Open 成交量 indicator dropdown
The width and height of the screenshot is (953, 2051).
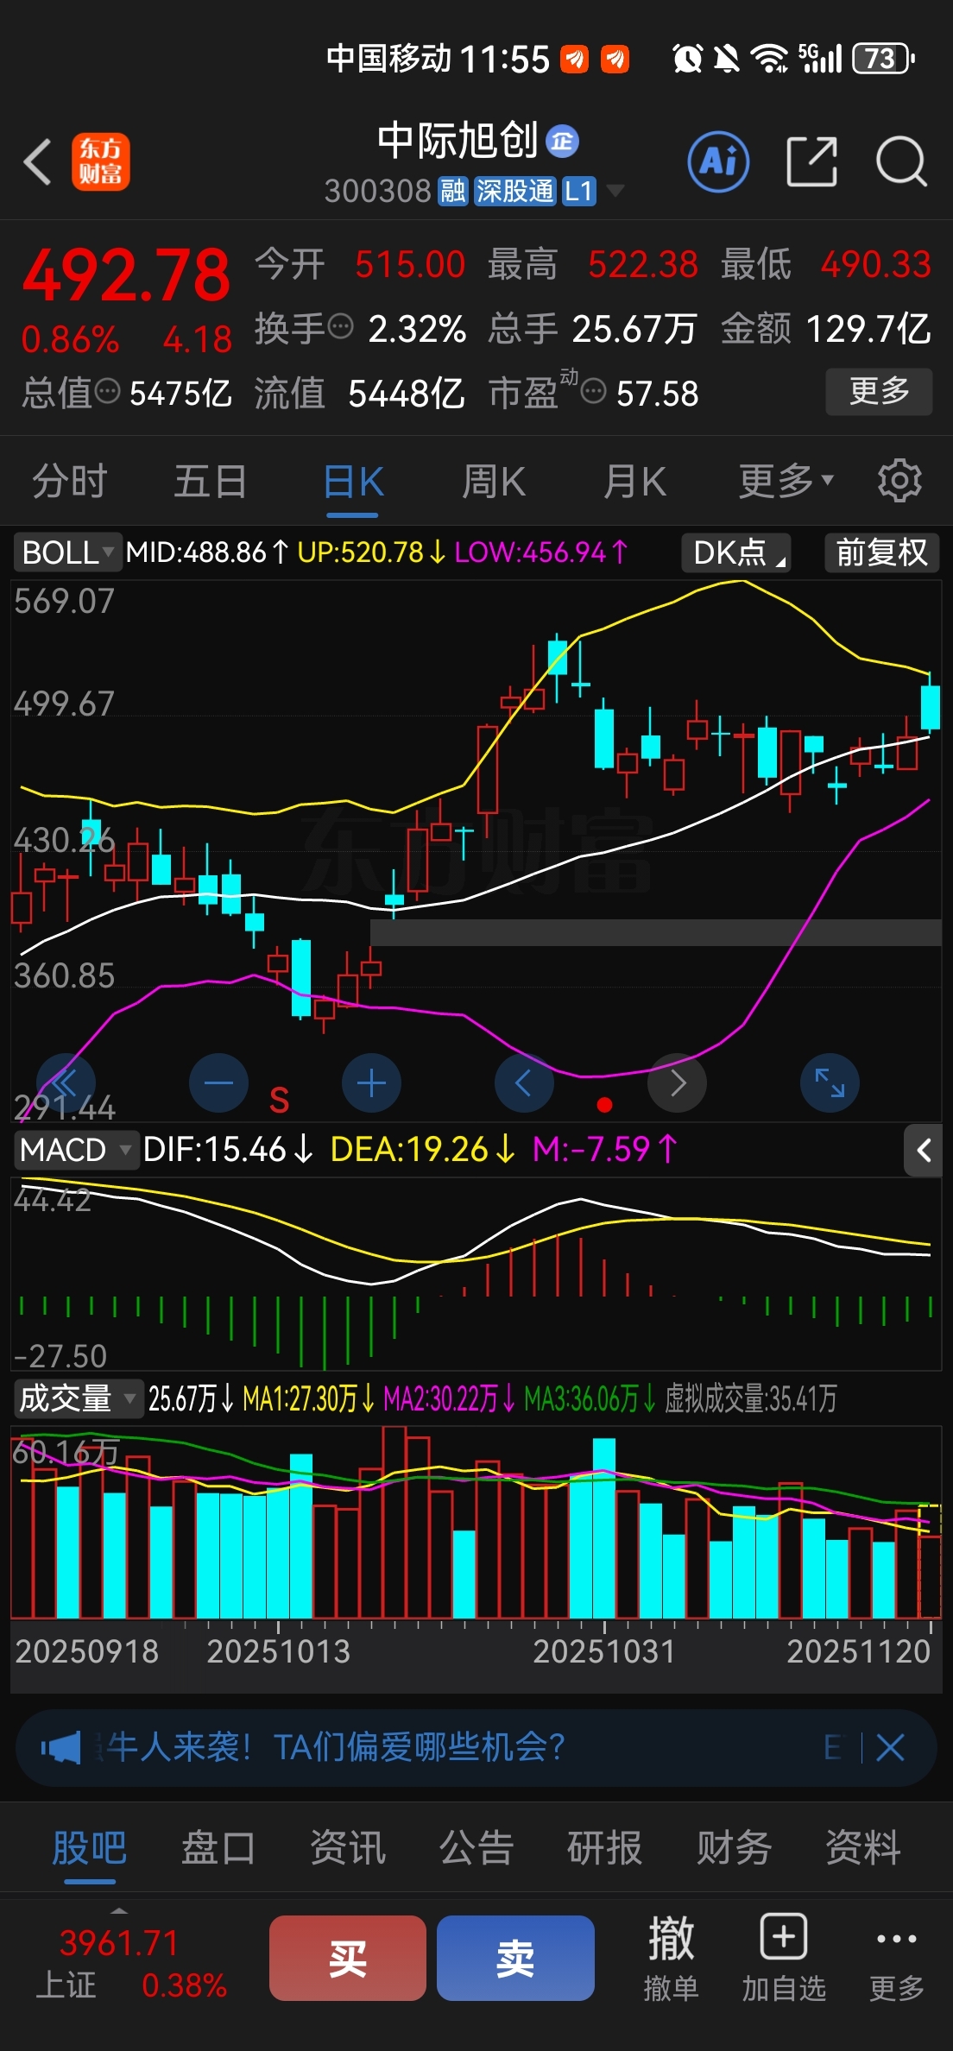tap(78, 1398)
